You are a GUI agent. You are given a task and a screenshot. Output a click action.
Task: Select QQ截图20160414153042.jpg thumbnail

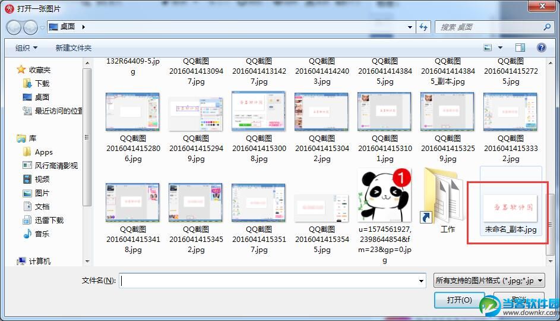point(321,112)
